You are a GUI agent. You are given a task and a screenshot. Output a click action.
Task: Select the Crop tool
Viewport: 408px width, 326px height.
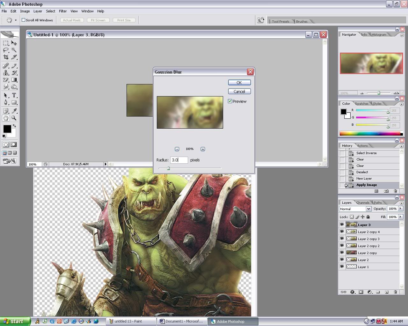click(x=6, y=57)
